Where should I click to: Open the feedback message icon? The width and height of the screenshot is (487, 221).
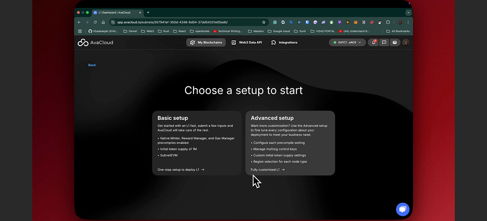(x=384, y=42)
